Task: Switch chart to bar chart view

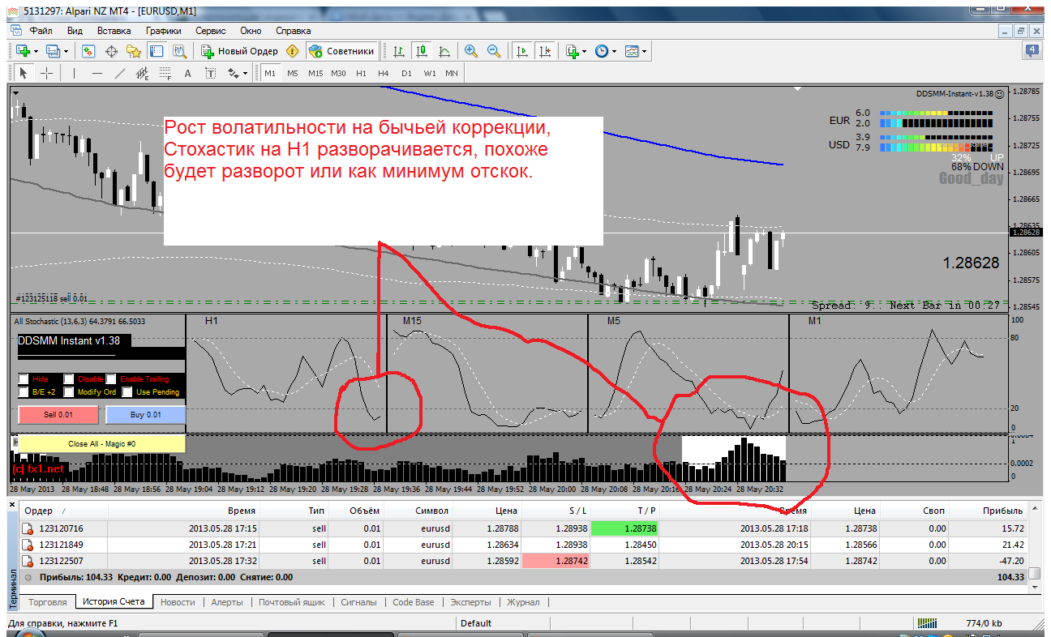Action: pyautogui.click(x=399, y=51)
